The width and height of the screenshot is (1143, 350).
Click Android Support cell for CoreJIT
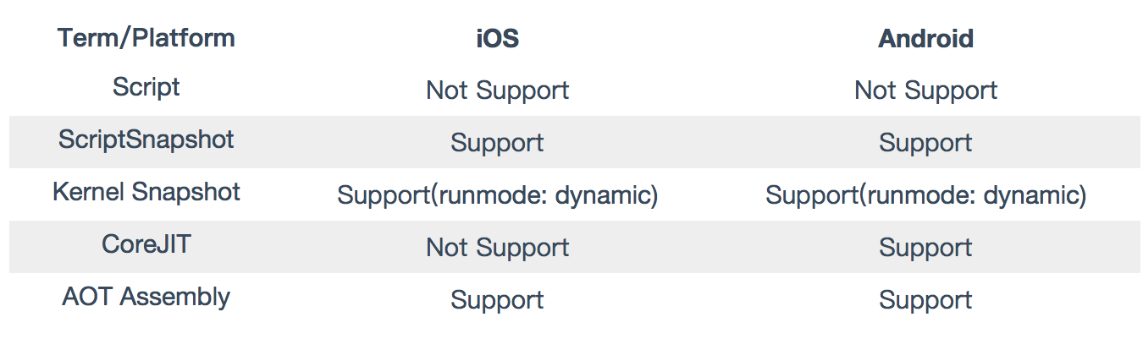coord(925,248)
